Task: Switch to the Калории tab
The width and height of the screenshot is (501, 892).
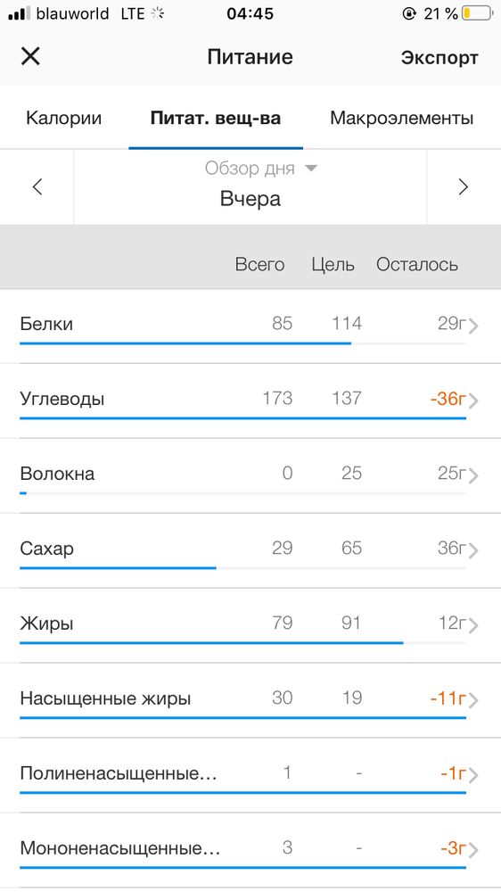Action: (x=63, y=119)
